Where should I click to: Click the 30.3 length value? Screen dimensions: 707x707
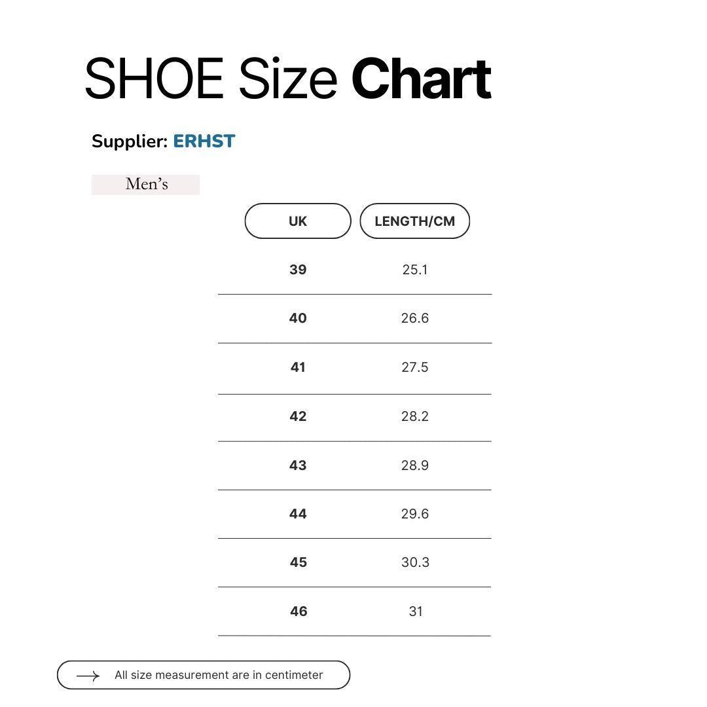click(415, 563)
